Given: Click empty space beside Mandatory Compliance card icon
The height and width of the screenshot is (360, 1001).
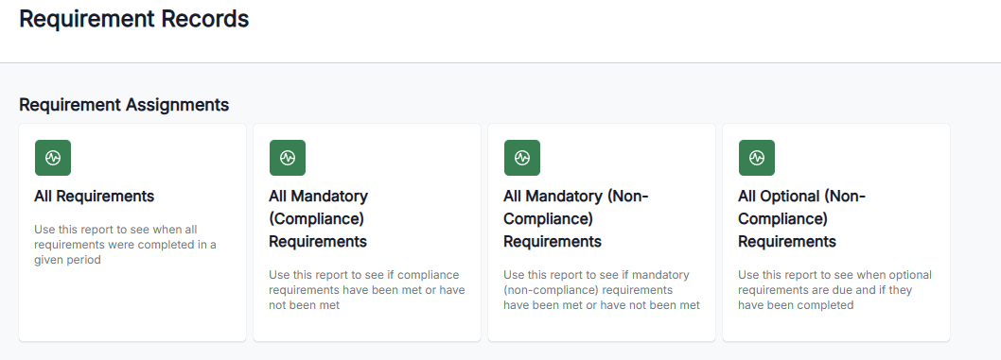Looking at the screenshot, I should (390, 158).
